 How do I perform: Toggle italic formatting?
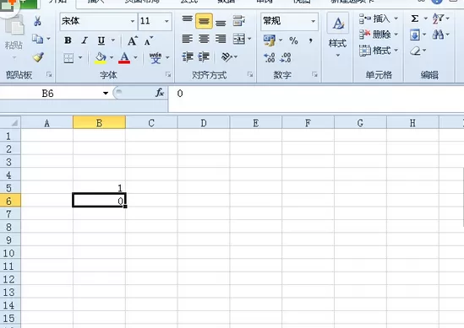pyautogui.click(x=85, y=40)
